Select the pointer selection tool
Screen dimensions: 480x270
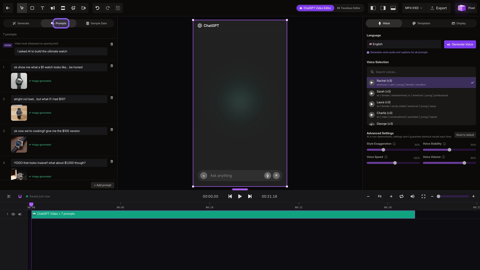click(22, 8)
